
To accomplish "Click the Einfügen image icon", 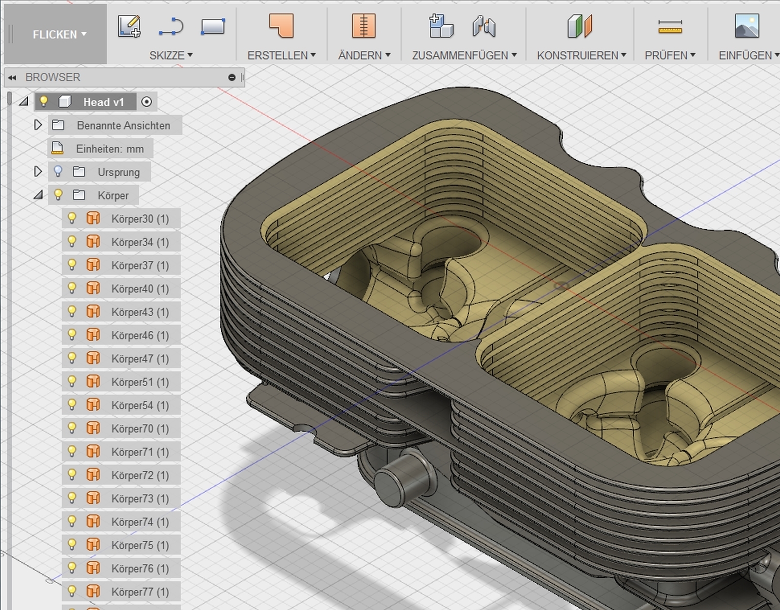I will click(x=747, y=25).
